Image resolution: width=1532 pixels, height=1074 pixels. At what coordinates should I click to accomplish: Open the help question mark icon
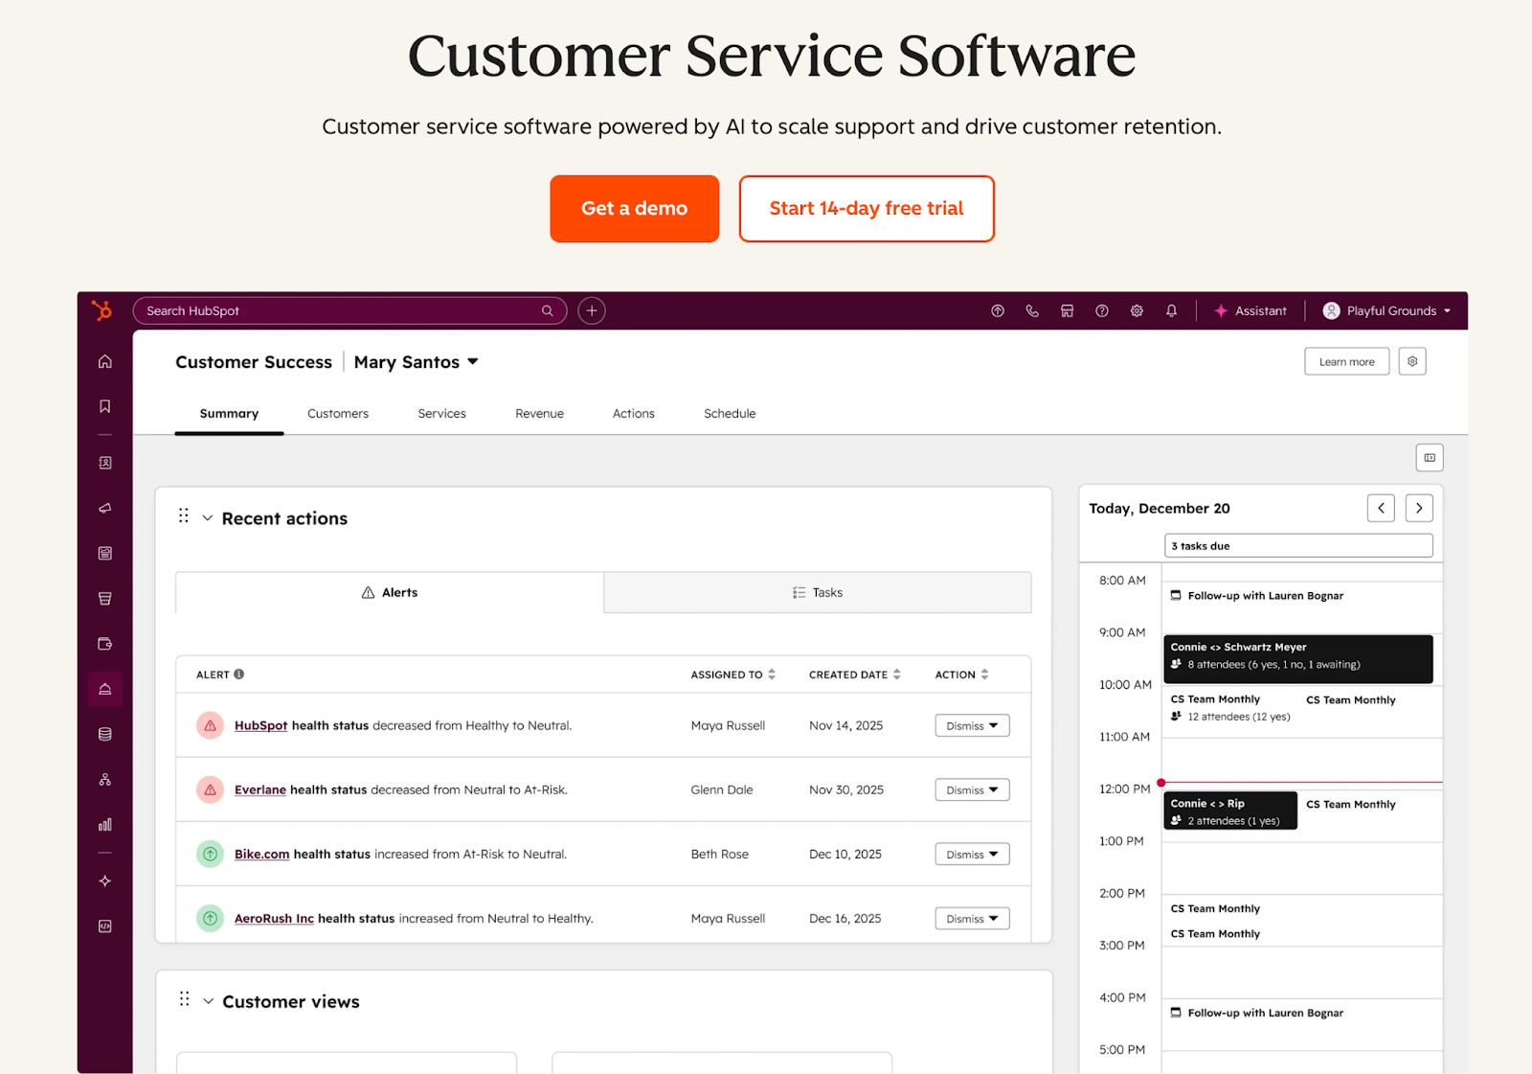click(1102, 310)
